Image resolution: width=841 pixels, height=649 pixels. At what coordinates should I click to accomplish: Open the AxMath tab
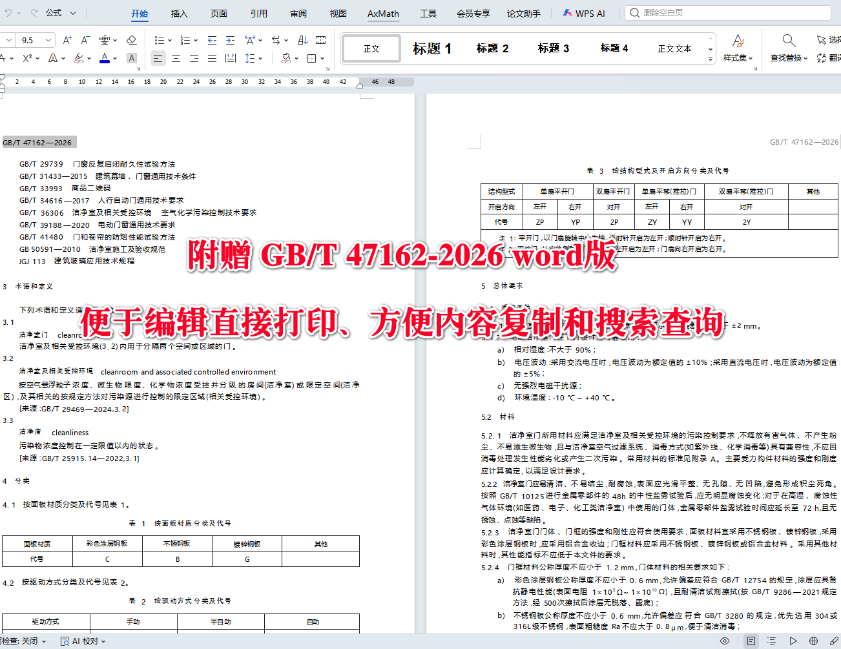pos(382,13)
